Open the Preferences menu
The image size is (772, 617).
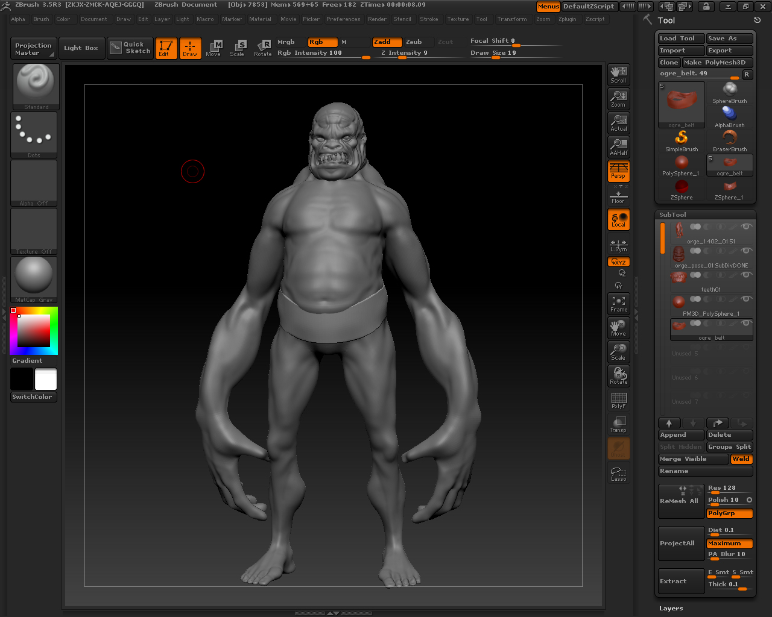pyautogui.click(x=343, y=19)
